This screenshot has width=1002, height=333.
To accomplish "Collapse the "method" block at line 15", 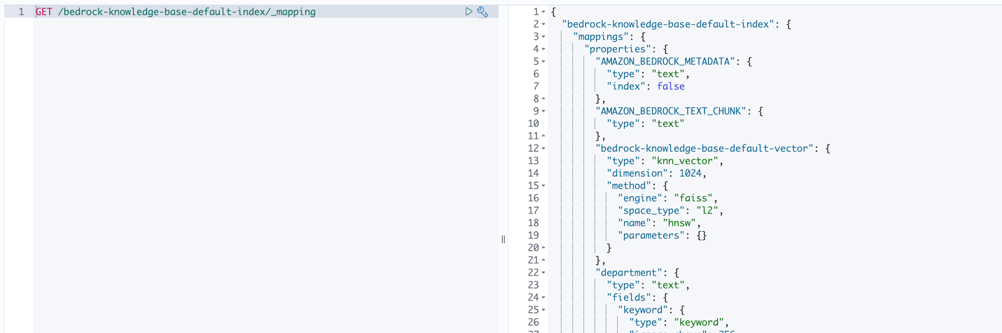I will click(544, 186).
